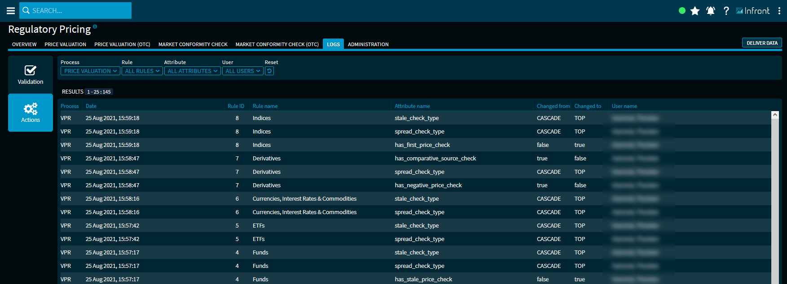Click the first Derivatives rule name

267,158
